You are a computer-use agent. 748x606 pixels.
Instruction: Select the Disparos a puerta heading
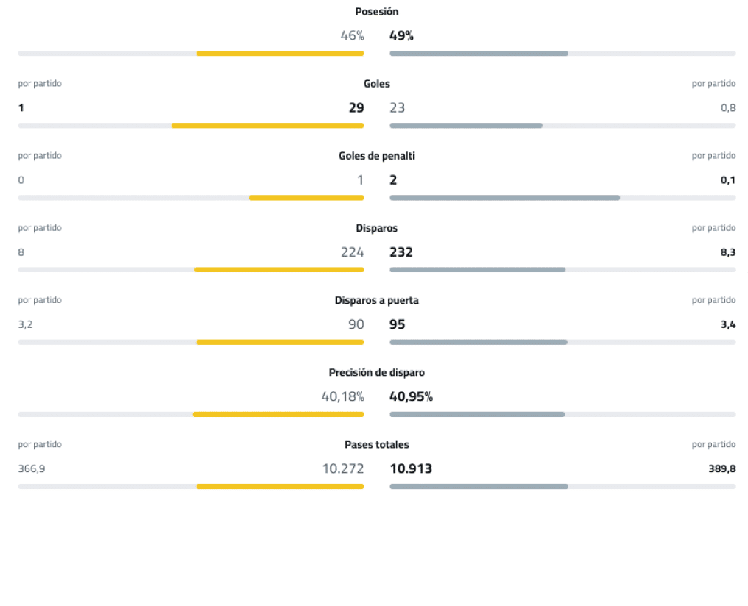tap(377, 300)
